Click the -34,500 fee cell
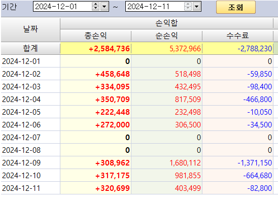This screenshot has width=278, height=199. coord(237,125)
